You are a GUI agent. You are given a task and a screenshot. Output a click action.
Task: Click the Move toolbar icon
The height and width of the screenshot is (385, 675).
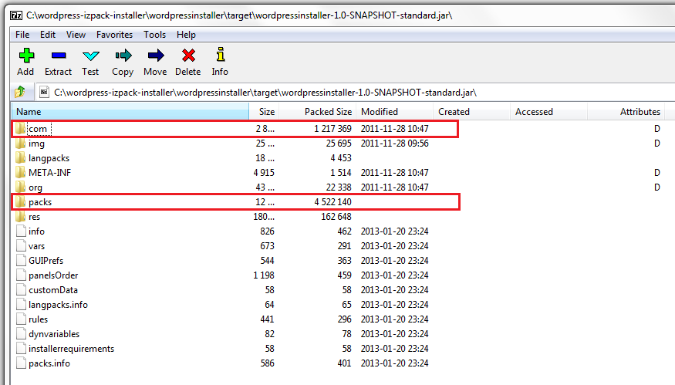pos(155,61)
